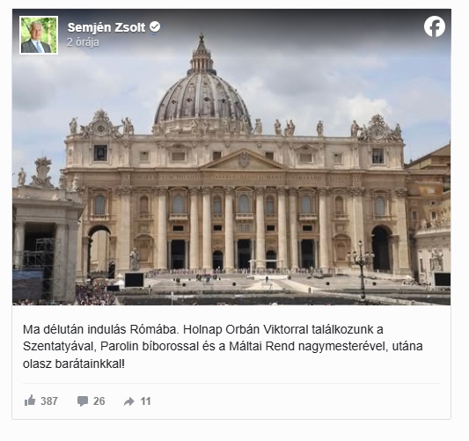View the 11 shares count
The image size is (469, 441).
tap(145, 401)
